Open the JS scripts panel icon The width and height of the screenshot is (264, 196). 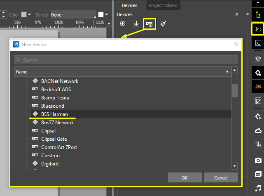(258, 87)
